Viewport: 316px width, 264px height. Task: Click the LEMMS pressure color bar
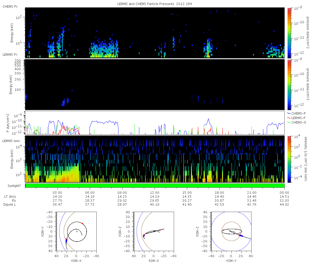tap(289, 84)
